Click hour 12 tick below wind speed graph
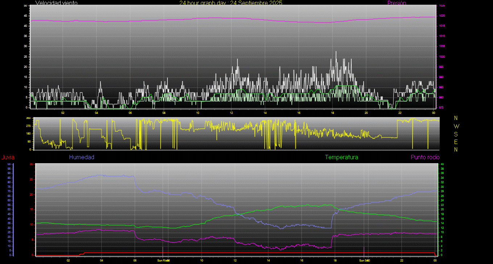The image size is (493, 264). coord(231,112)
